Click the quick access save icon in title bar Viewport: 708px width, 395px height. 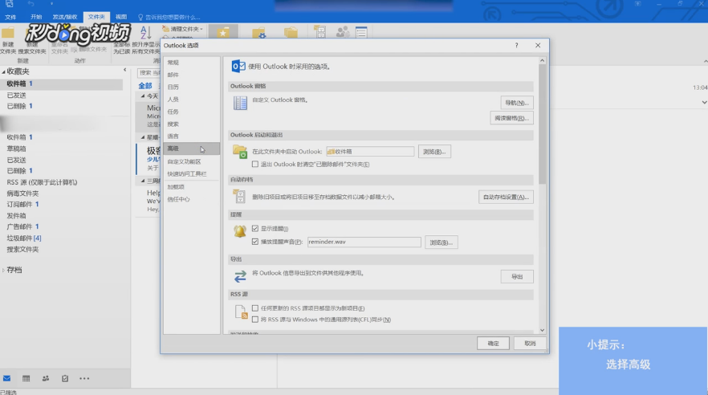point(9,4)
